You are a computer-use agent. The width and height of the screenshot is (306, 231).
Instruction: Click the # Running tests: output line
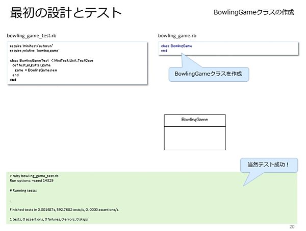pos(23,190)
